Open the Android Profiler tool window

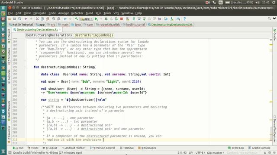(x=73, y=148)
